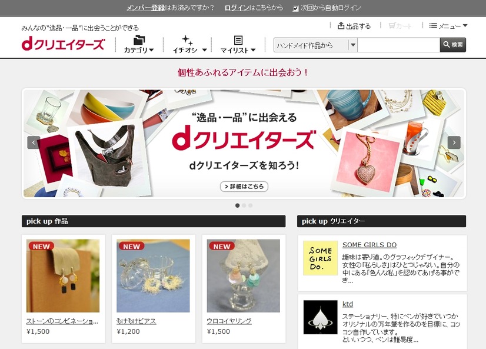Open the カテゴリ menu label
This screenshot has height=349, width=486.
[136, 50]
